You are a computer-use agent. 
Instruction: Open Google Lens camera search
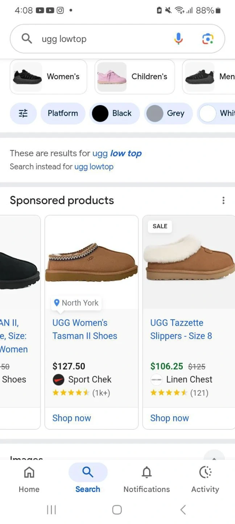tap(207, 39)
